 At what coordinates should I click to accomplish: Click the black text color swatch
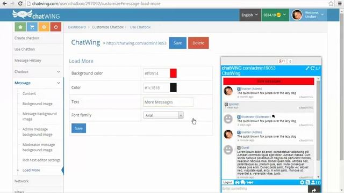coord(173,87)
